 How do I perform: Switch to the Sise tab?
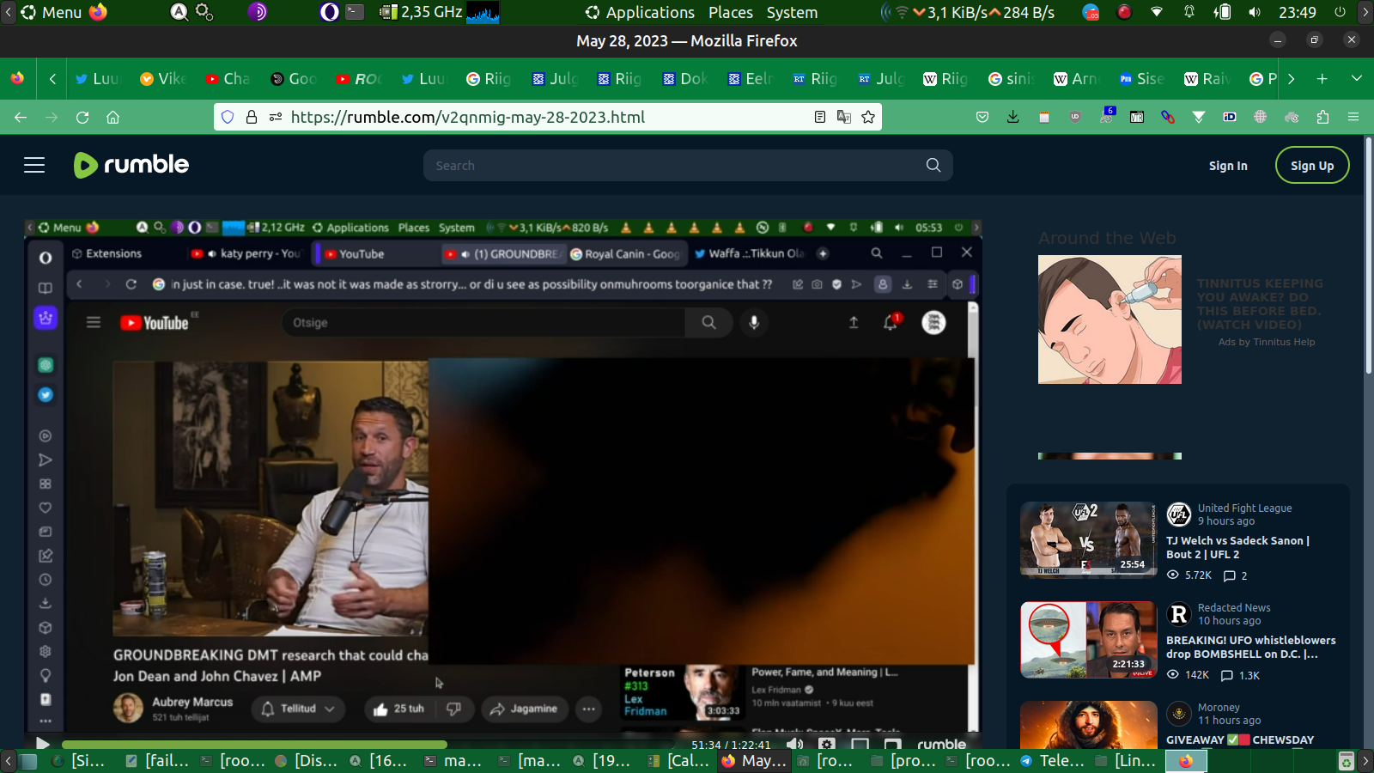coord(1142,79)
